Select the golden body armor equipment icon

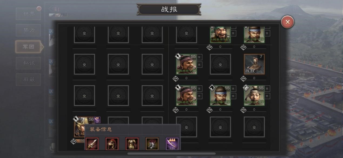point(132,144)
